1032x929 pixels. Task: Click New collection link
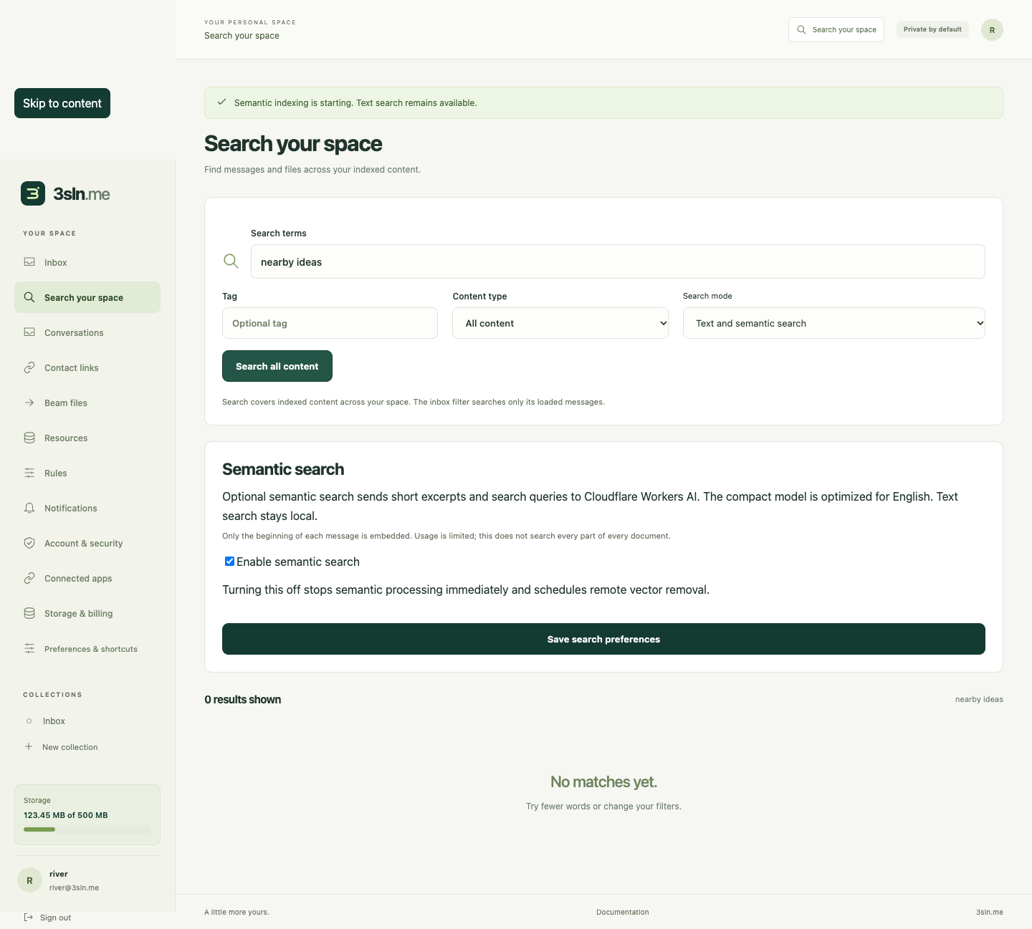coord(87,746)
